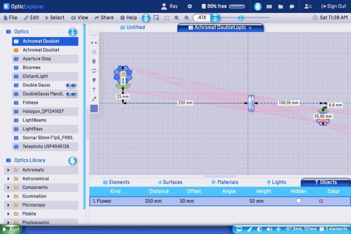Click the contrast icon in status bar
The width and height of the screenshot is (351, 234).
(x=260, y=229)
